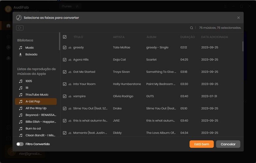Click the note icon of Billie Eilish playlist
This screenshot has width=256, height=163.
pos(21,122)
